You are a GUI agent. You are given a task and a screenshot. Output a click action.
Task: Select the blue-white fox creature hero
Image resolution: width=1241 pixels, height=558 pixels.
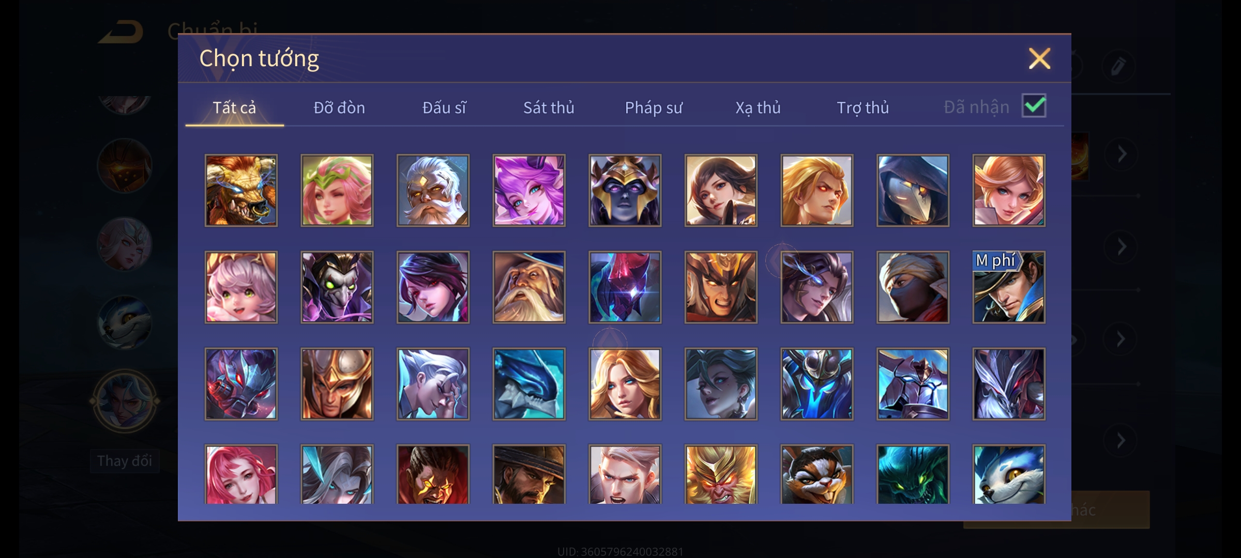pos(1009,474)
